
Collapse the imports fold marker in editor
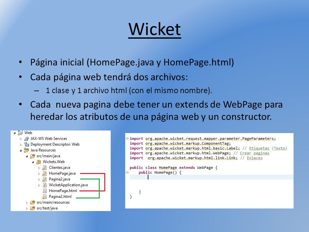pyautogui.click(x=127, y=138)
